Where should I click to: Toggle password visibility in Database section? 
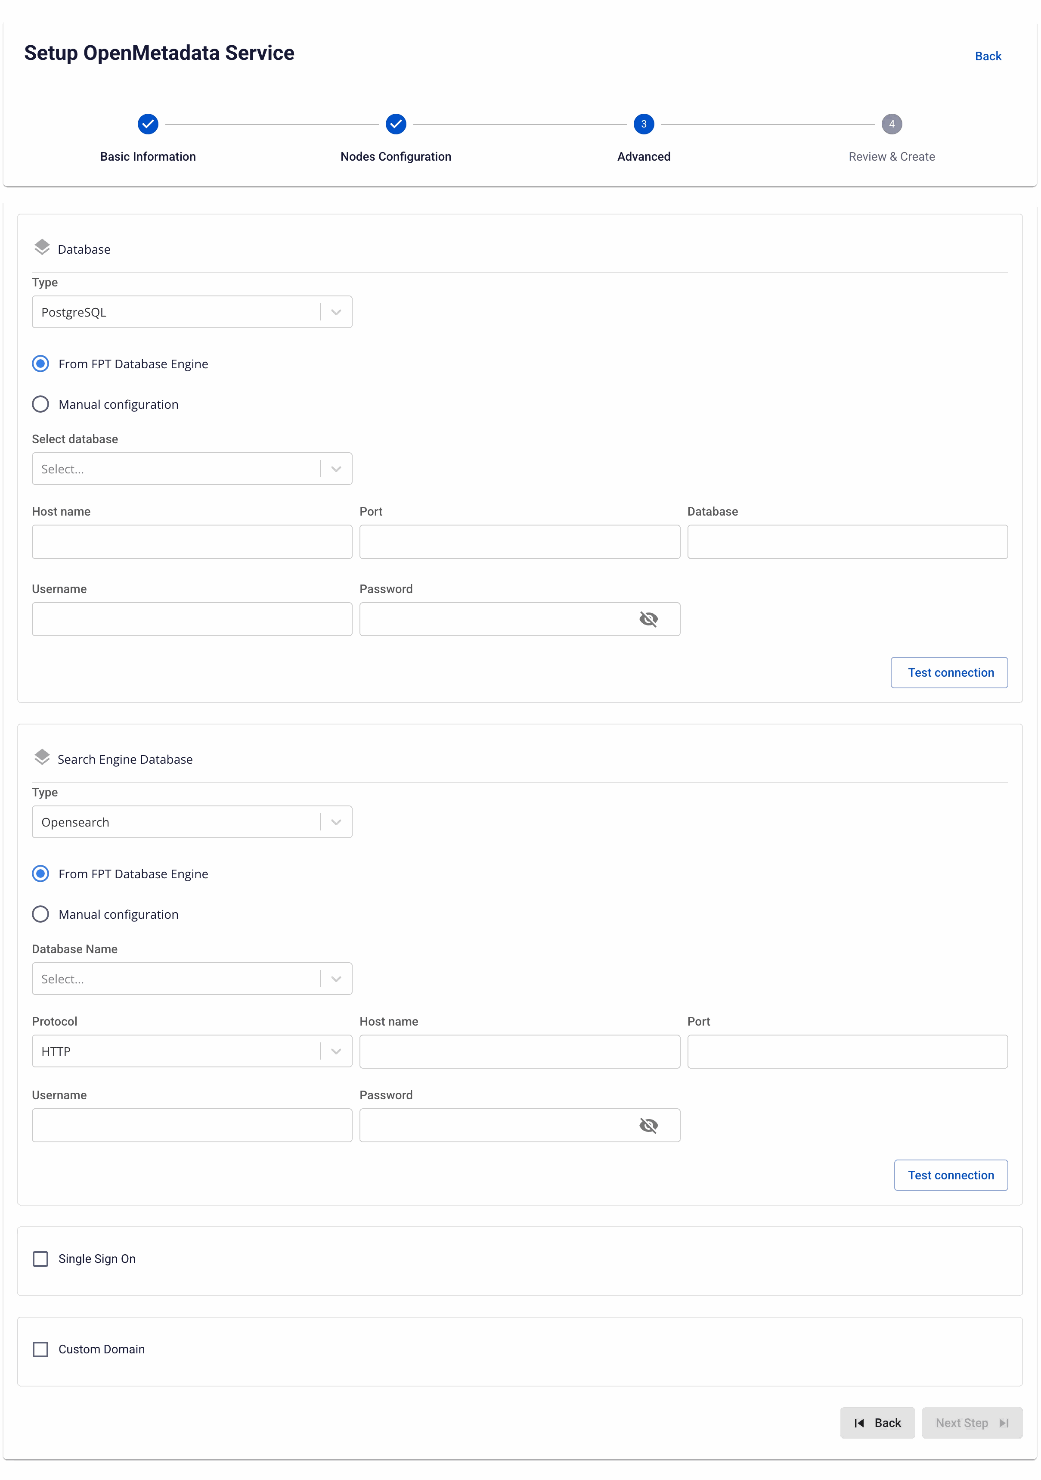[x=648, y=619]
